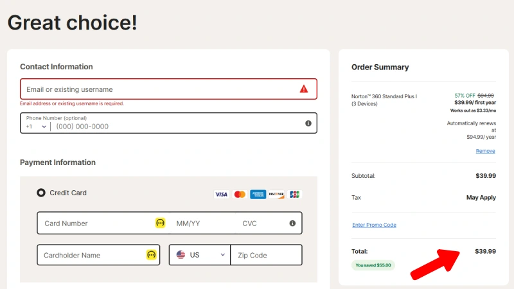Image resolution: width=514 pixels, height=289 pixels.
Task: Click the '57% OFF' discount text
Action: [465, 95]
